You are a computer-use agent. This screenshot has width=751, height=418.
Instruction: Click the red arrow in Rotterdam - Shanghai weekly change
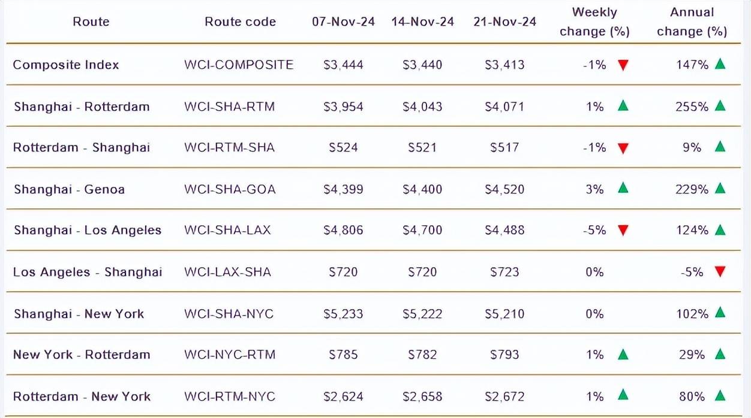(623, 148)
